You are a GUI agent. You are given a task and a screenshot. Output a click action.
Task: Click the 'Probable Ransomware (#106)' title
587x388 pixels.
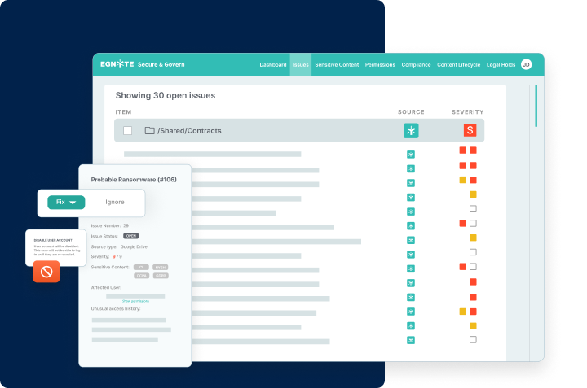[x=134, y=180]
